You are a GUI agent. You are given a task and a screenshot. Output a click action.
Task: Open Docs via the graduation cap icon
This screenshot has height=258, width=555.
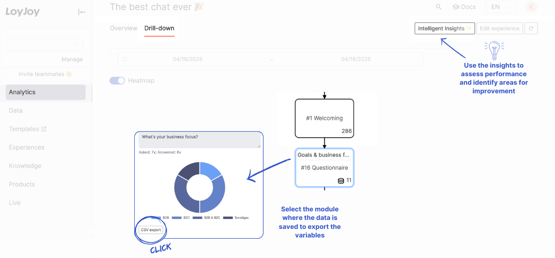tap(456, 7)
